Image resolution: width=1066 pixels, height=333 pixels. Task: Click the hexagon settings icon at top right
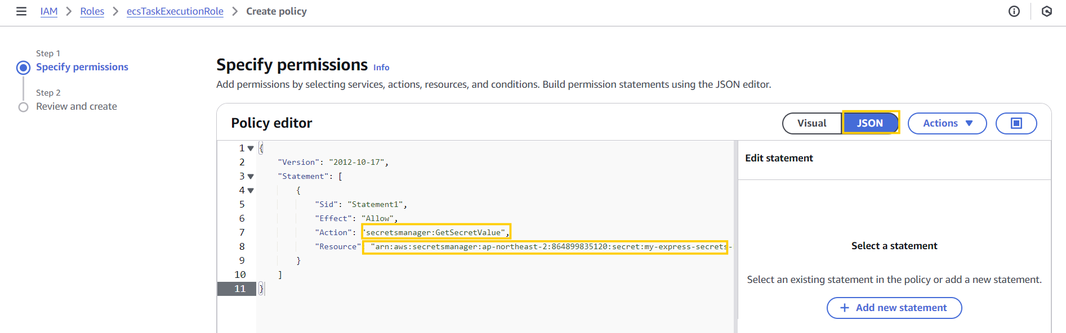point(1047,11)
